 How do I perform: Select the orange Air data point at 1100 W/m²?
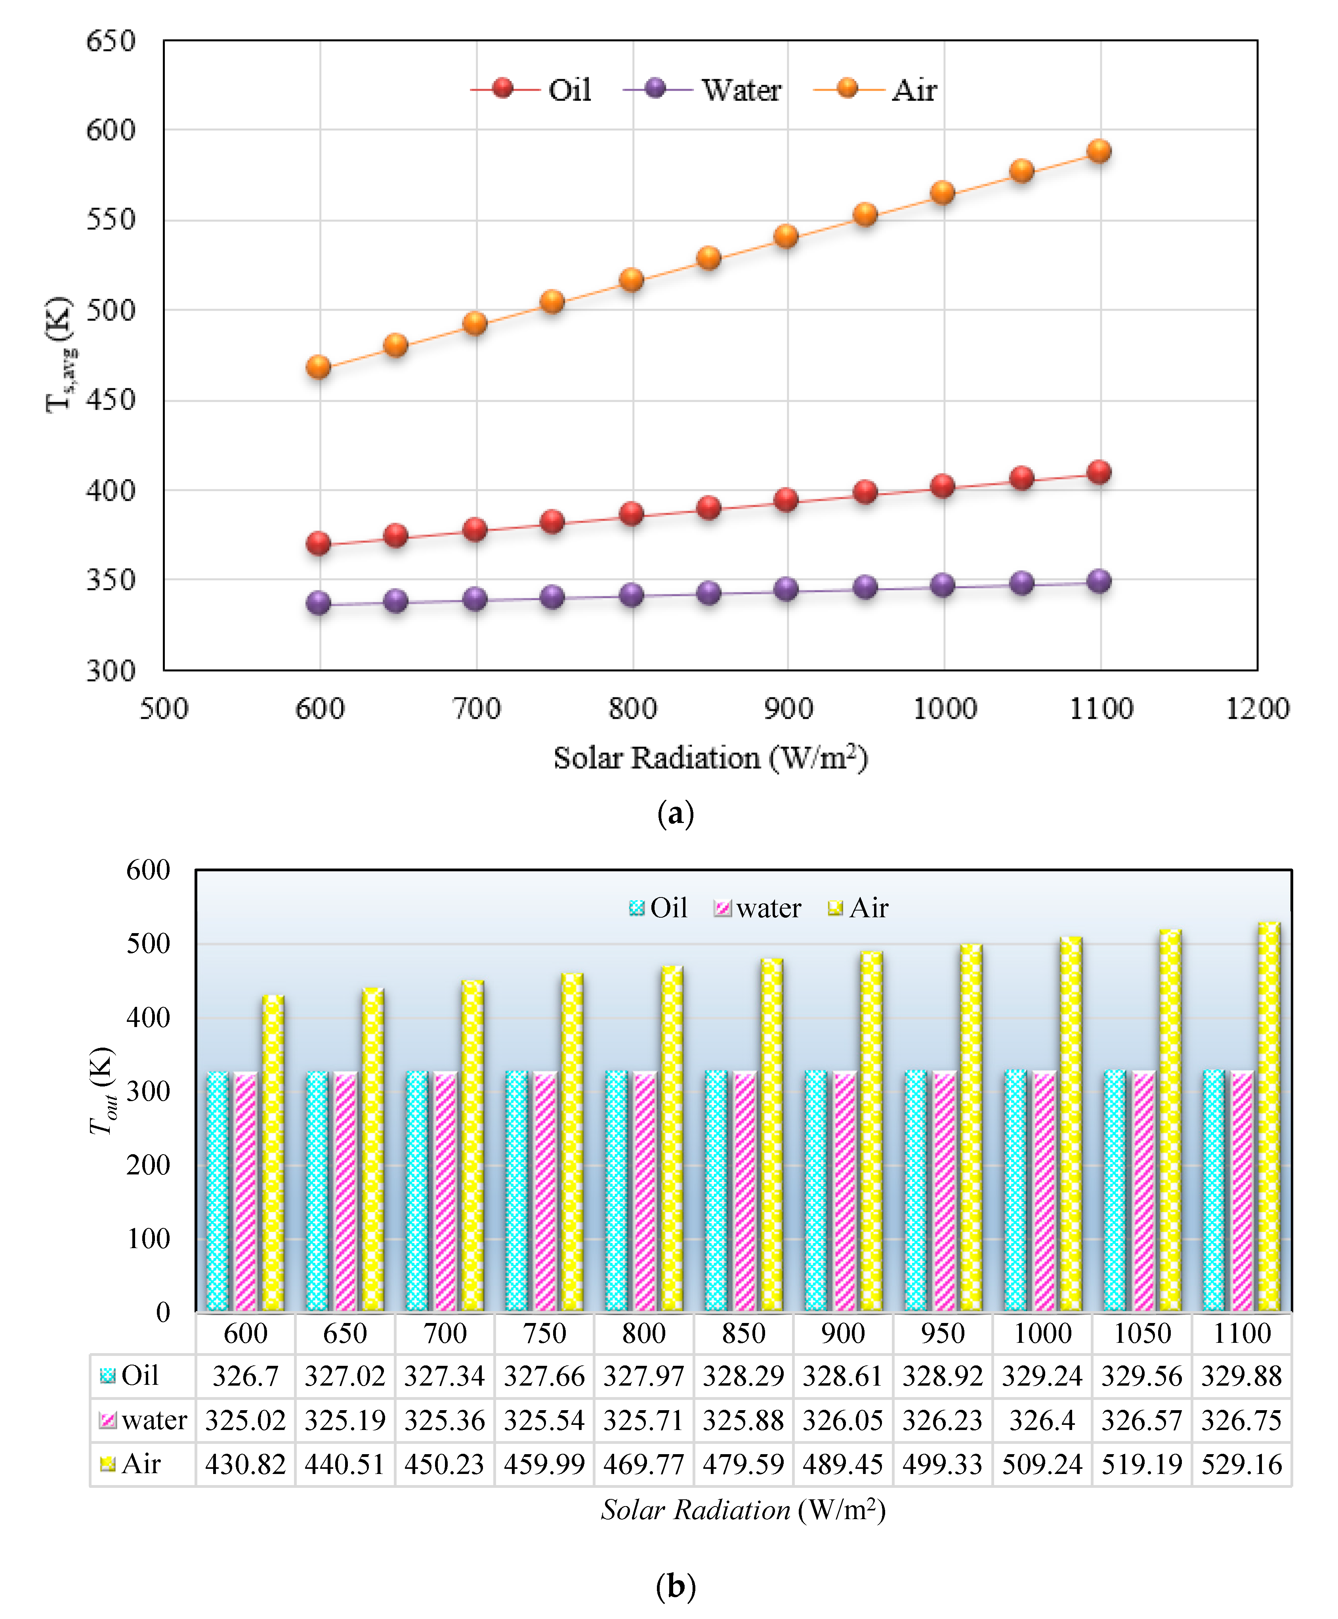(x=1099, y=150)
